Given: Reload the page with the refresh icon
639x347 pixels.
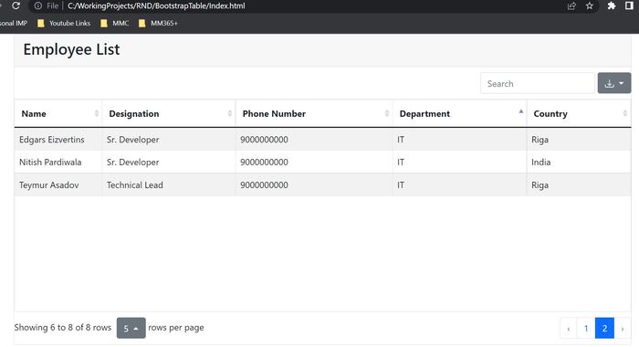Looking at the screenshot, I should 16,5.
